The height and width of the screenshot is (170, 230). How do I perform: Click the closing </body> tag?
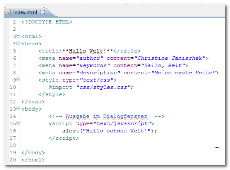click(x=33, y=152)
